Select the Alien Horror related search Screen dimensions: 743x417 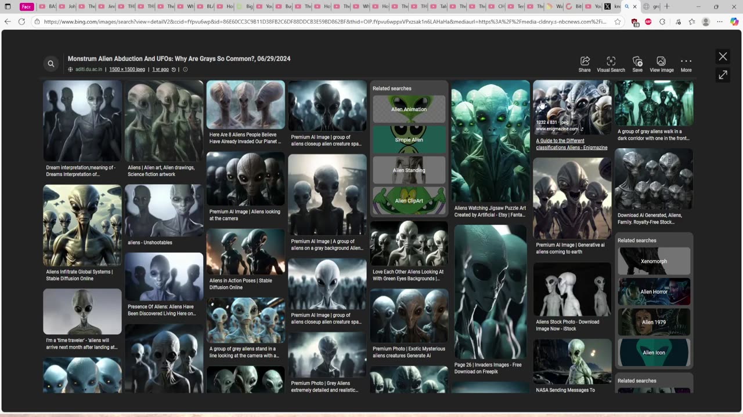click(654, 292)
